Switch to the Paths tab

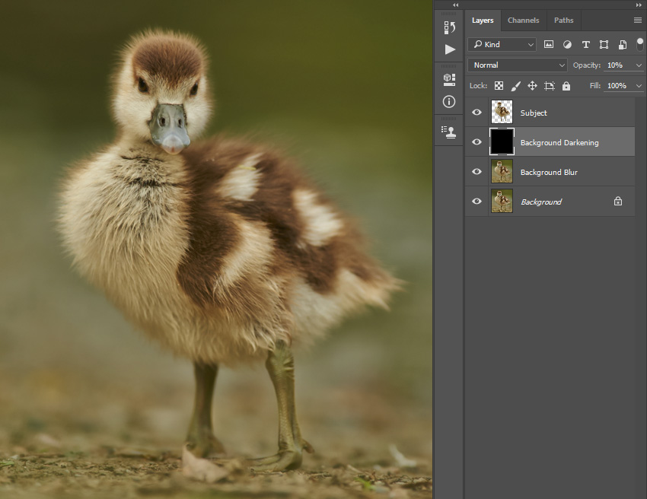(x=563, y=21)
